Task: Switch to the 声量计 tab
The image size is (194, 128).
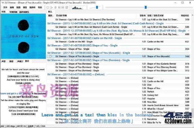Action: [20, 61]
